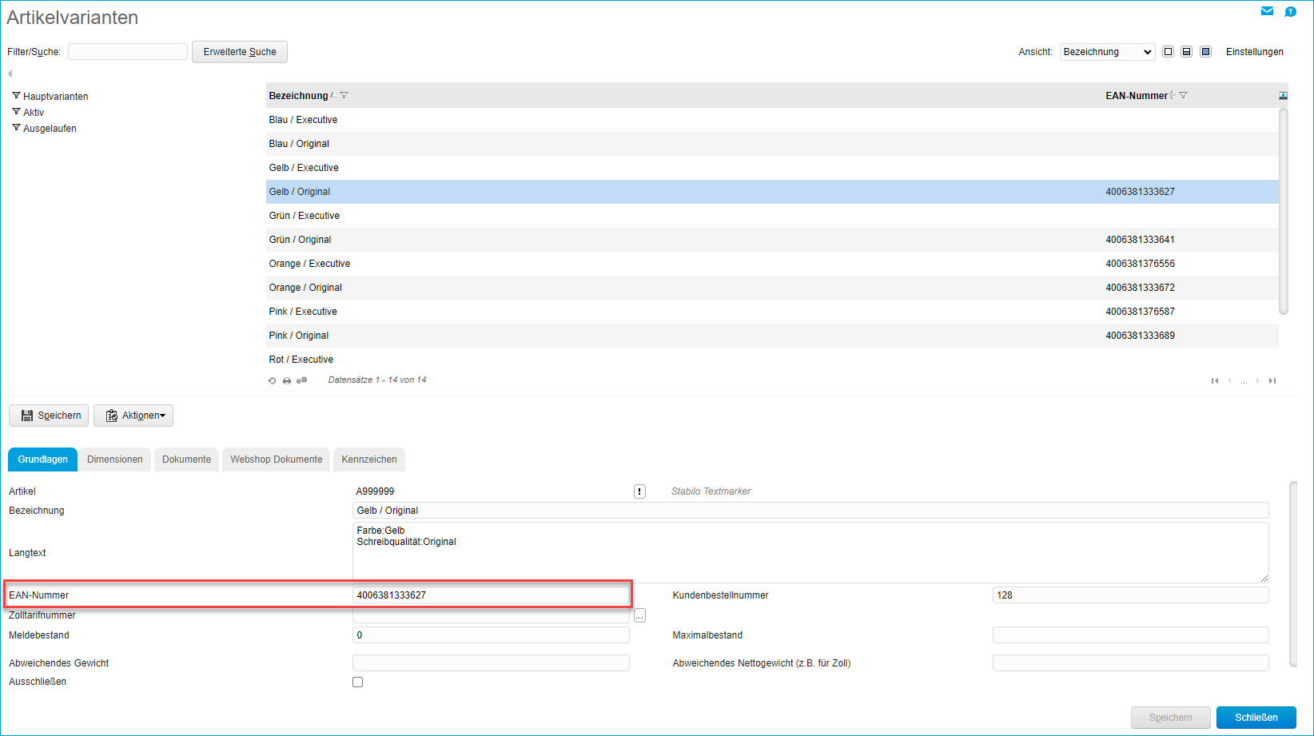Switch to the Dokumente tab

pyautogui.click(x=186, y=460)
